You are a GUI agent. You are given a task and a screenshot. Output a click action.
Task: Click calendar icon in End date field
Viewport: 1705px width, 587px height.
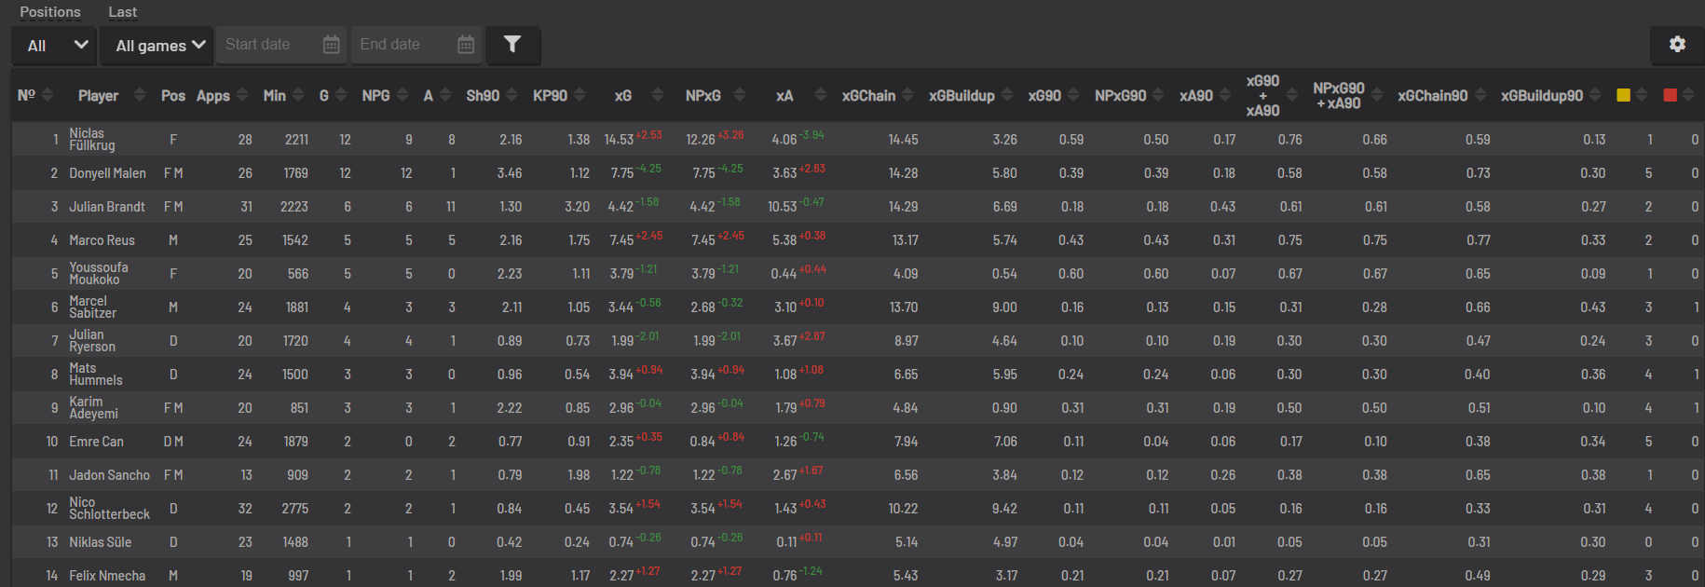(466, 45)
